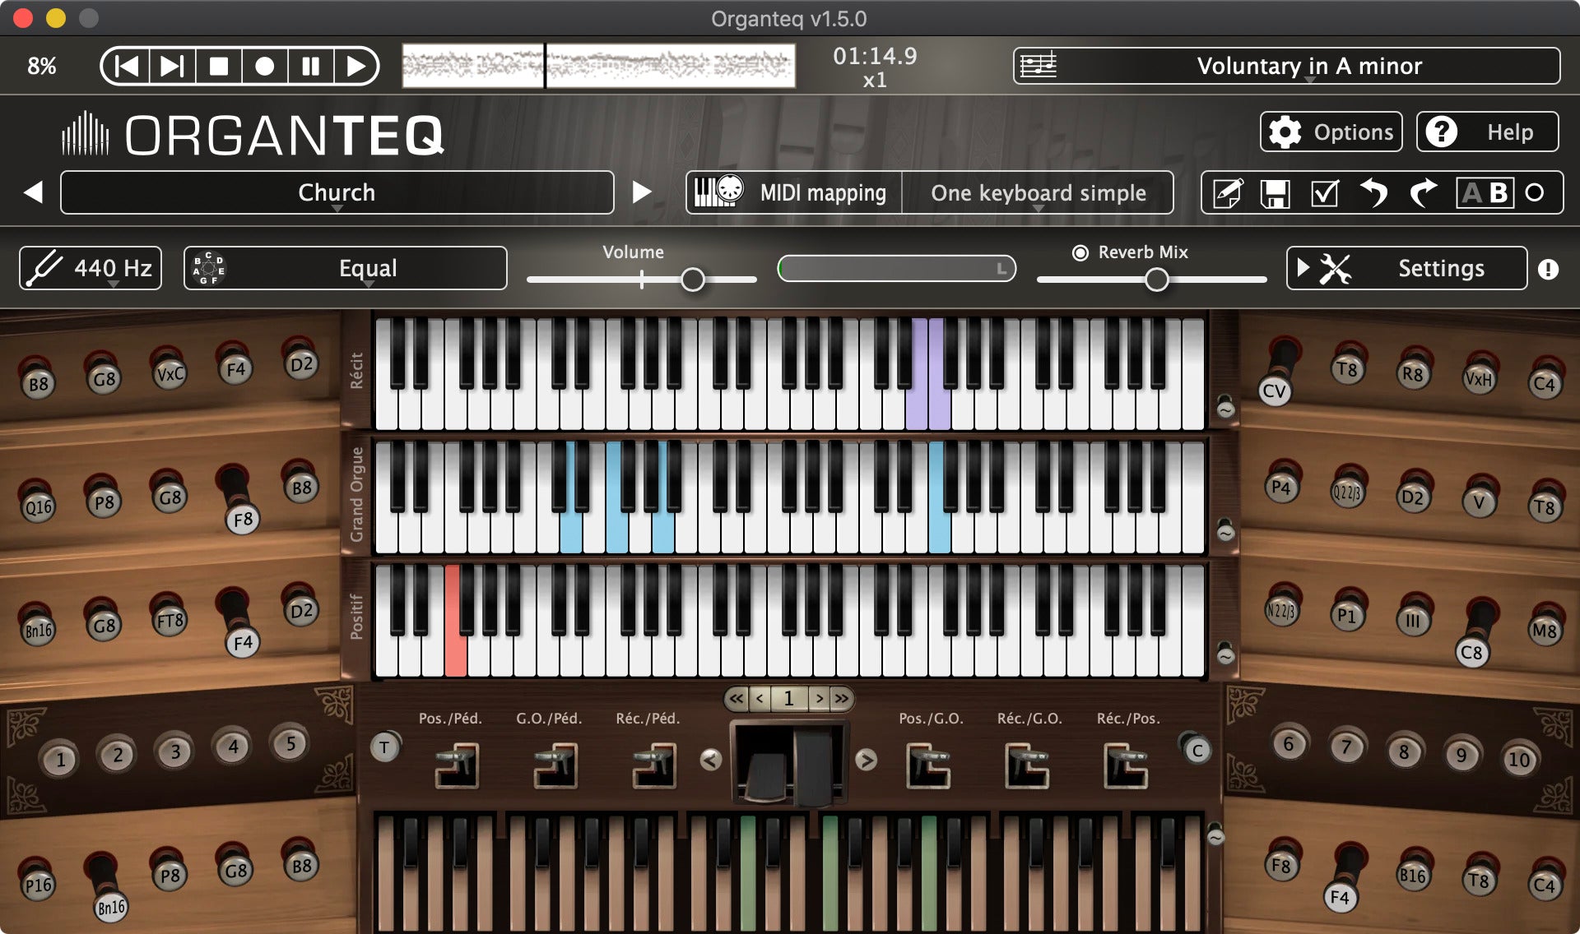The image size is (1580, 934).
Task: Expand the Settings panel
Action: pos(1406,269)
